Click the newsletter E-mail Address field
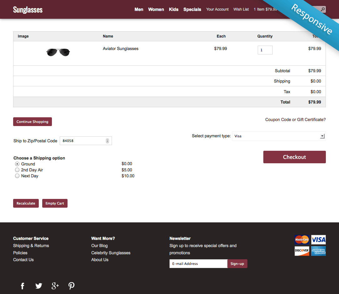 point(198,264)
